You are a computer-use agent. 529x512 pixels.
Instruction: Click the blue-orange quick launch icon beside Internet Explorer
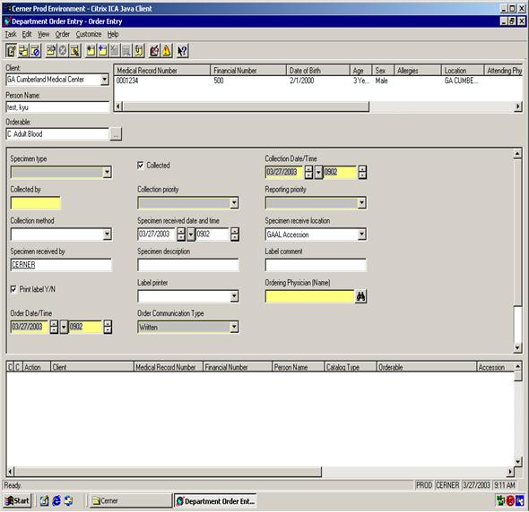click(68, 501)
